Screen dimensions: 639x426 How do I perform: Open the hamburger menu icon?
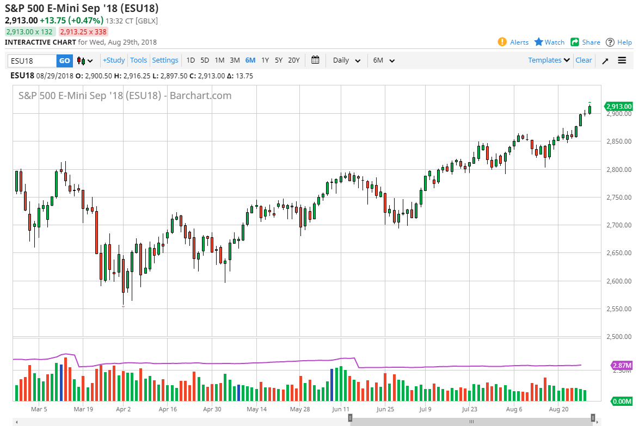tap(622, 60)
